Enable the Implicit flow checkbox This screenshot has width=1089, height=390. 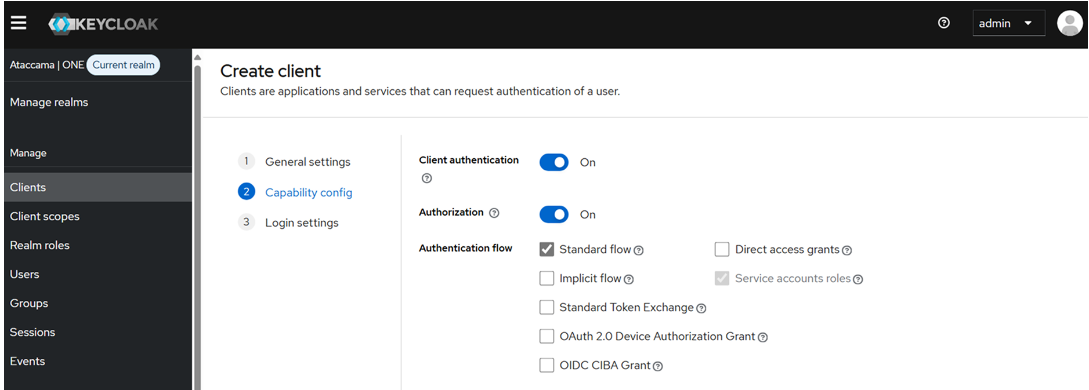click(547, 278)
